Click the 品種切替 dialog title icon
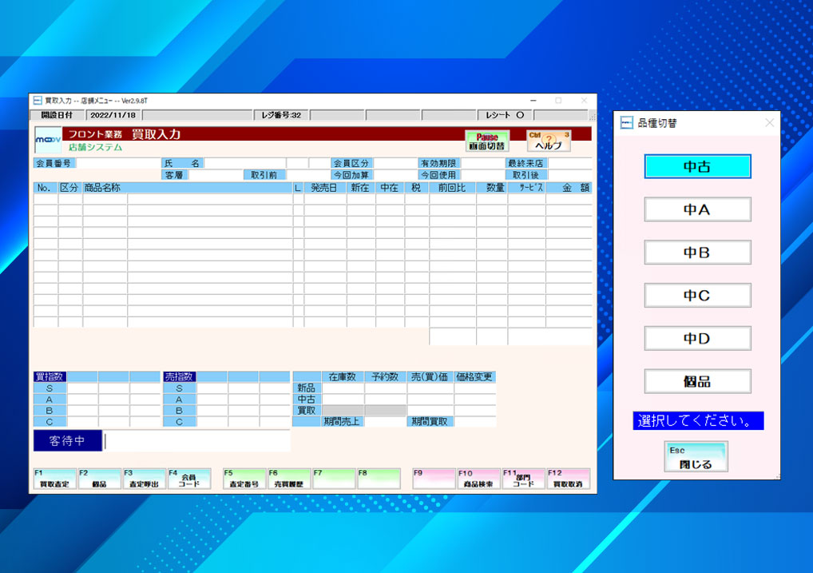 626,123
